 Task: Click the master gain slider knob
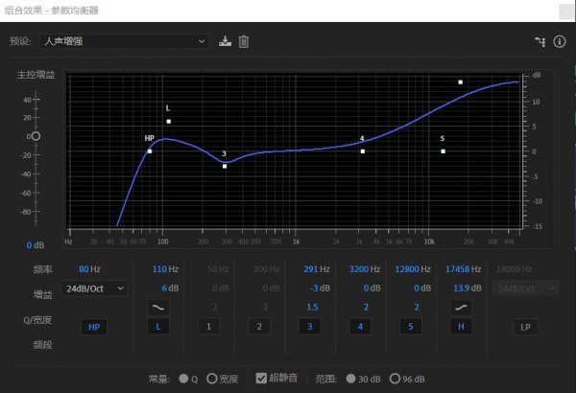(x=35, y=136)
